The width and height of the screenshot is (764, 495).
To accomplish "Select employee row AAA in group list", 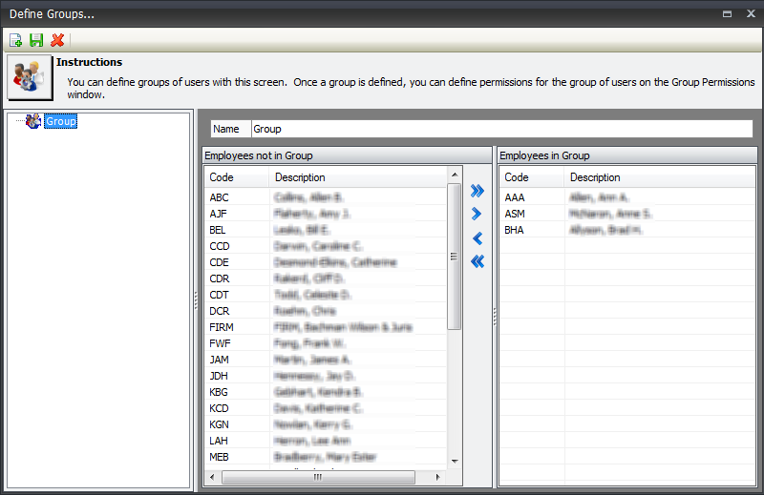I will coord(516,197).
